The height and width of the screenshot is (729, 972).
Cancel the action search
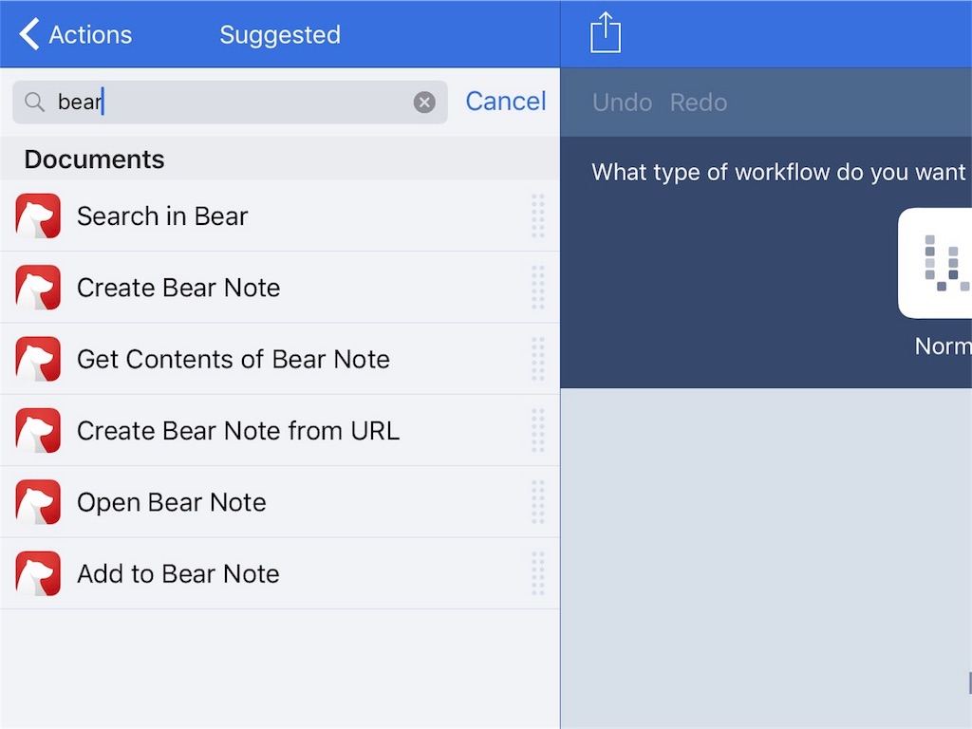point(505,102)
